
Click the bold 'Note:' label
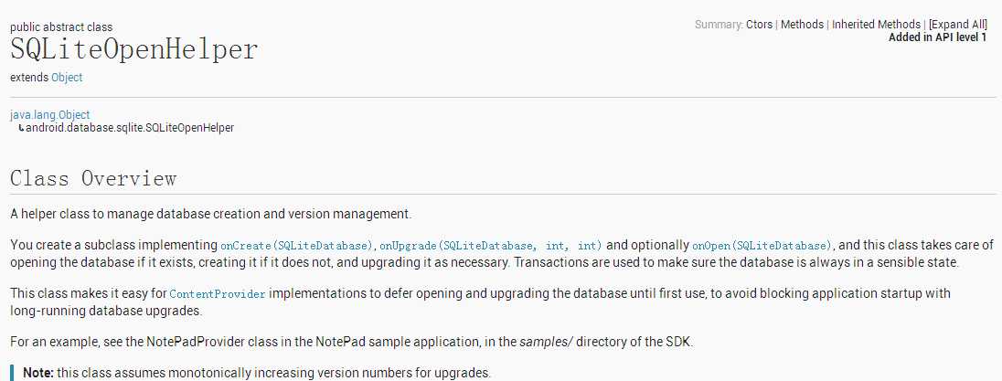(38, 373)
